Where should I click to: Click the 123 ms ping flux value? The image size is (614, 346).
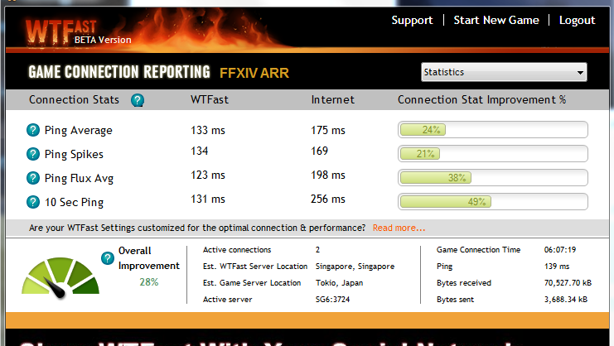point(208,175)
